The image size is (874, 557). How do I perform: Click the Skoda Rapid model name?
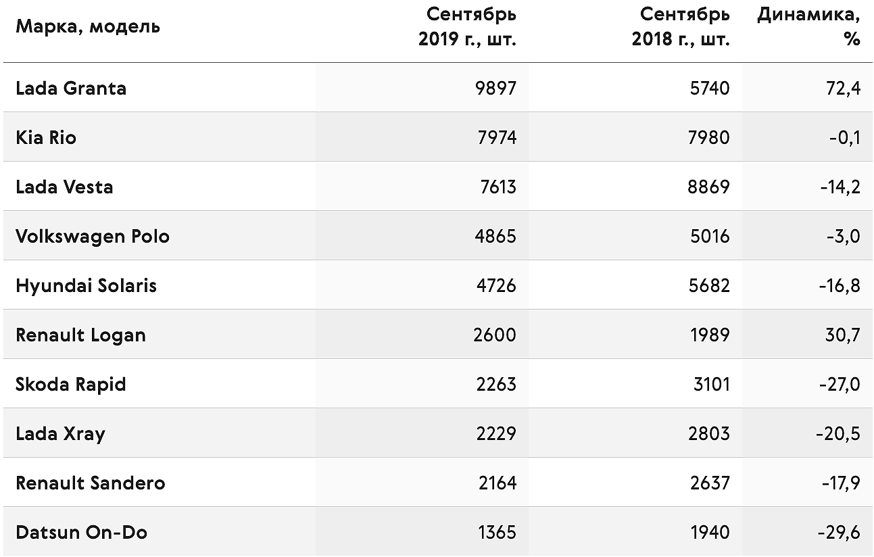(x=71, y=384)
